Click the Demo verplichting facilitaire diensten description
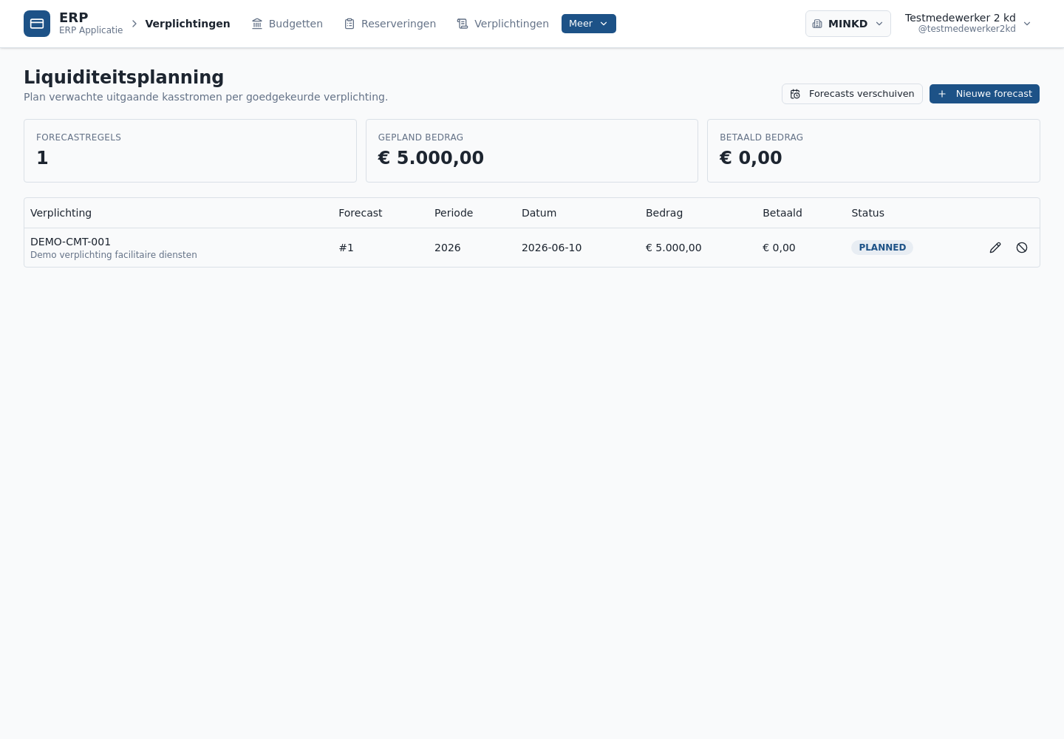 point(114,255)
